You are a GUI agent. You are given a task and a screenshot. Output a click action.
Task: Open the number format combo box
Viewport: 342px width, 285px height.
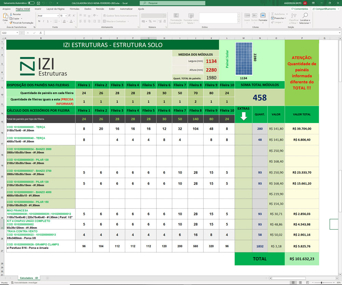pyautogui.click(x=154, y=16)
